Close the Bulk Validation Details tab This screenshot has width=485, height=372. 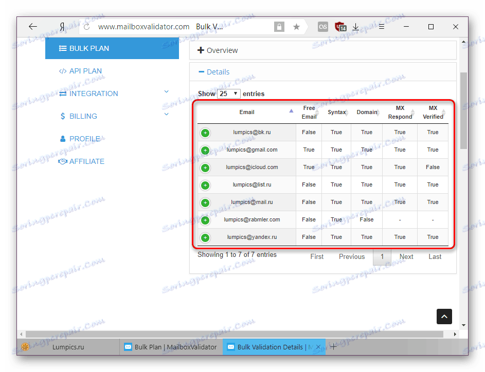tap(318, 347)
